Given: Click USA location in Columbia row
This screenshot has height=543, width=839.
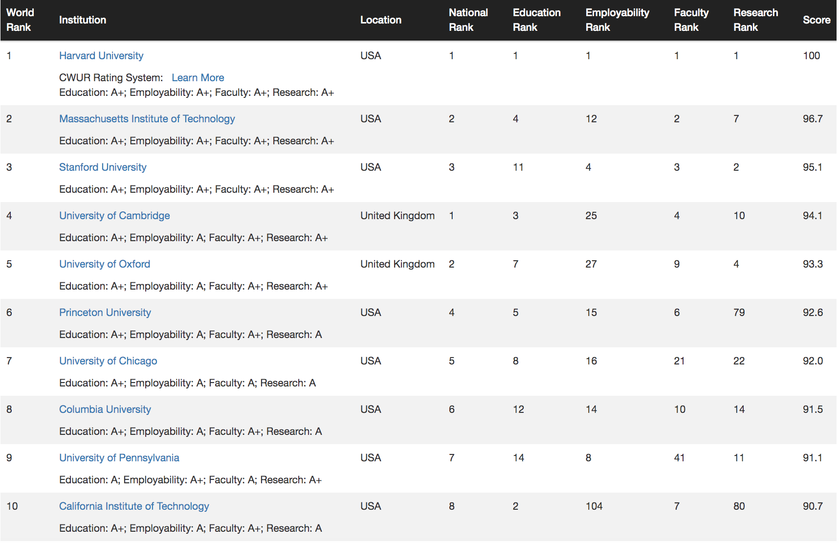Looking at the screenshot, I should pyautogui.click(x=371, y=409).
